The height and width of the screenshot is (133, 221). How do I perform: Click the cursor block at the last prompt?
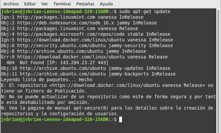tap(121, 119)
